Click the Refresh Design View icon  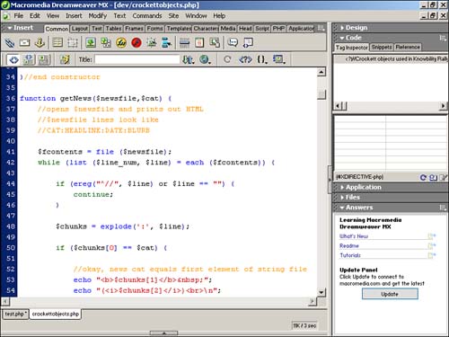(227, 59)
